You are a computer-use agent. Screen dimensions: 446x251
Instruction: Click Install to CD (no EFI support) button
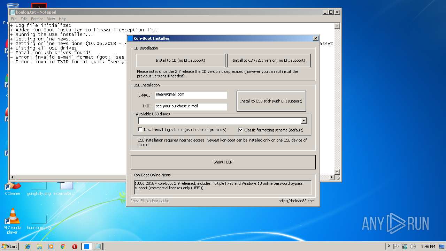(180, 60)
